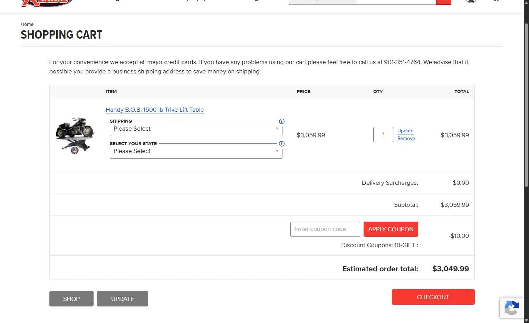Click the gray Update button
This screenshot has height=323, width=529.
click(123, 299)
